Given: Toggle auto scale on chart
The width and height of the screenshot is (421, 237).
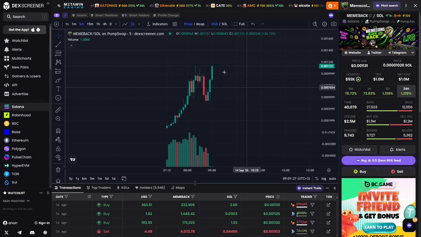Looking at the screenshot, I should click(x=332, y=178).
